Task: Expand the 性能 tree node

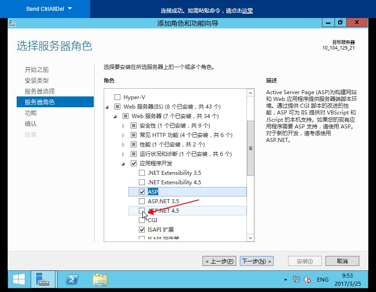Action: [x=123, y=145]
